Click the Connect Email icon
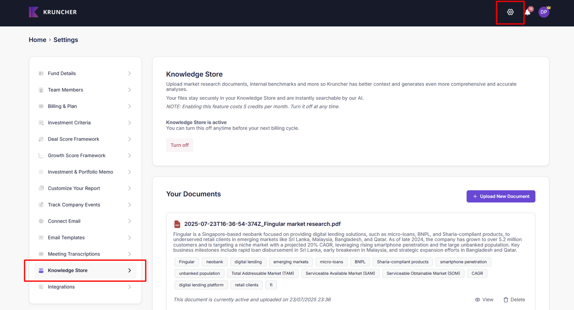The width and height of the screenshot is (574, 310). point(41,221)
